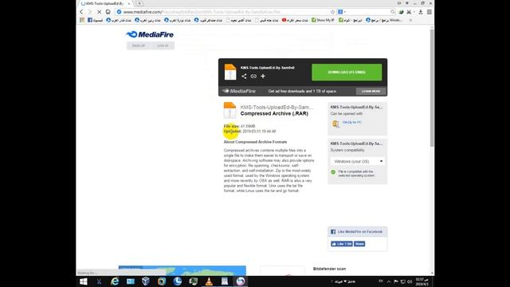Click the Facebook Like button

coord(342,244)
